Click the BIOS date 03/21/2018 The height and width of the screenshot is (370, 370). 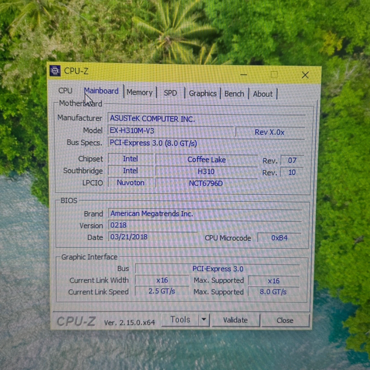[x=153, y=237]
